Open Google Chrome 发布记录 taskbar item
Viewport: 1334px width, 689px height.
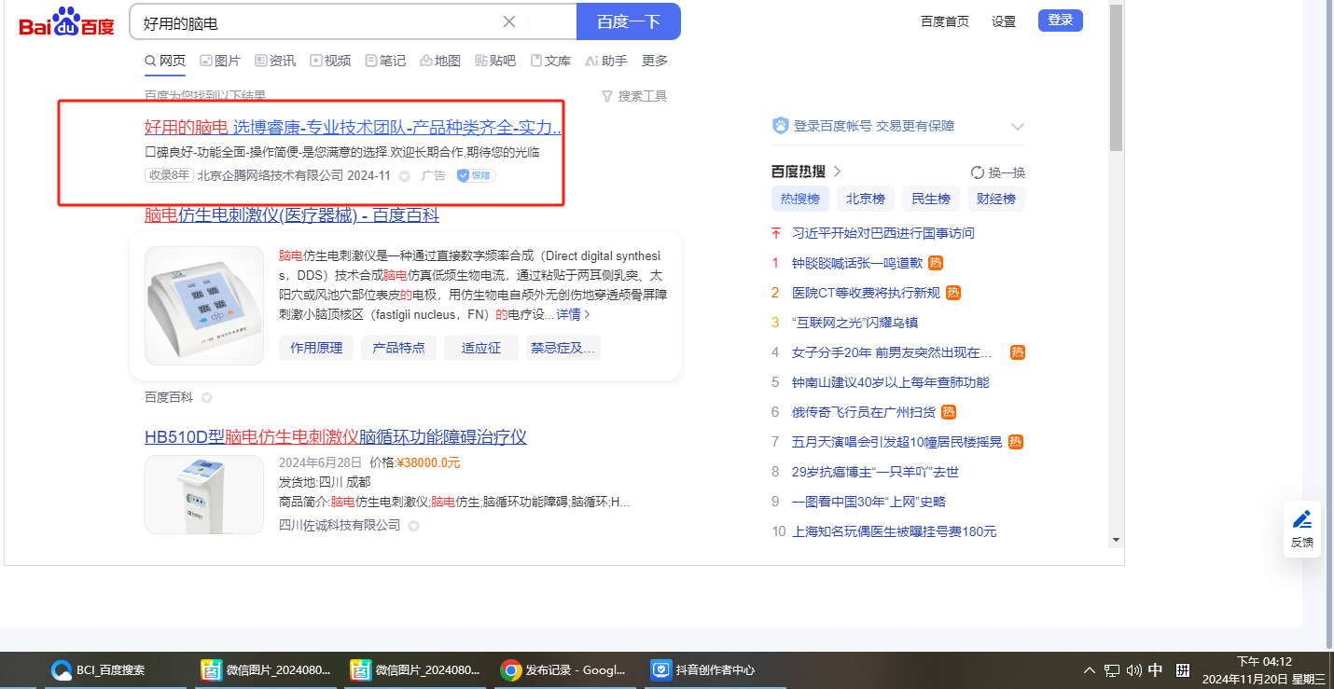(510, 669)
